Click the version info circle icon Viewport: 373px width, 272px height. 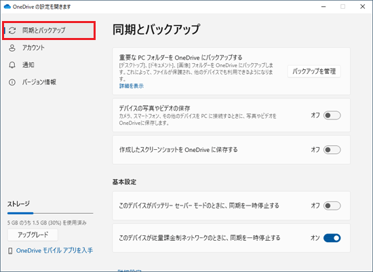[12, 82]
